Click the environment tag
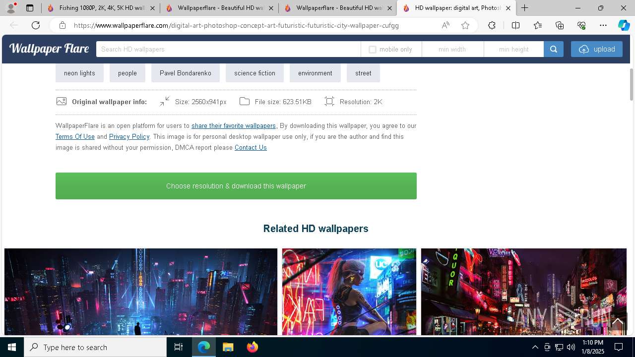The image size is (635, 357). click(x=315, y=73)
